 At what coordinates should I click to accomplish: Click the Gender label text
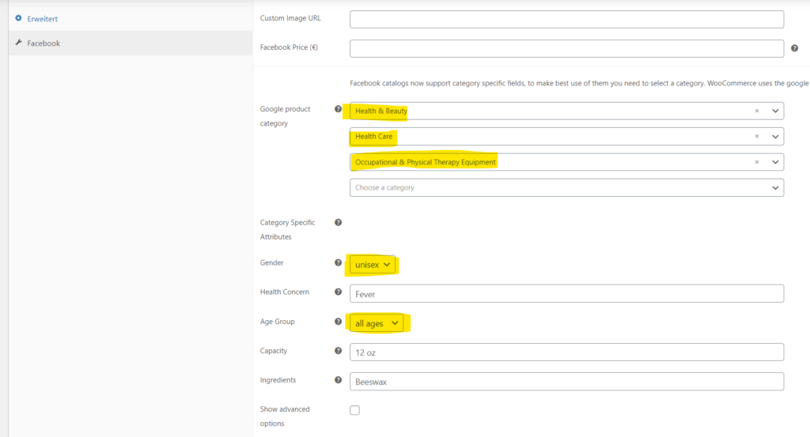[272, 262]
